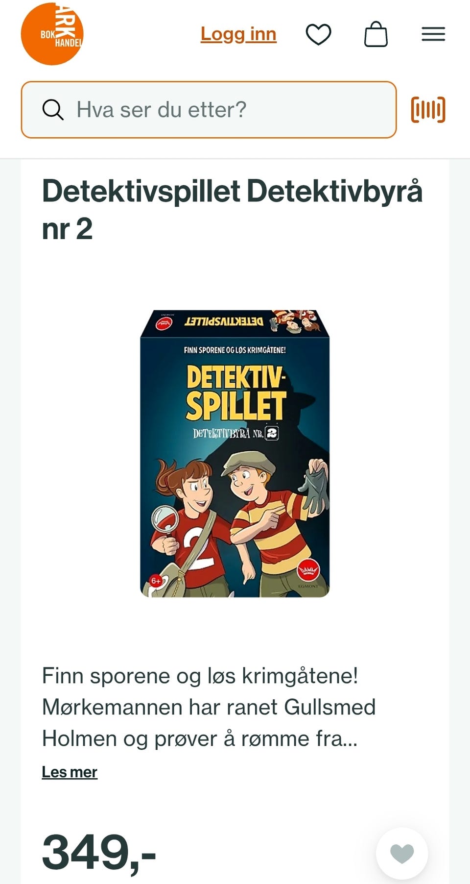This screenshot has width=470, height=884.
Task: Click the red Damm logo on box lid
Action: click(x=164, y=323)
